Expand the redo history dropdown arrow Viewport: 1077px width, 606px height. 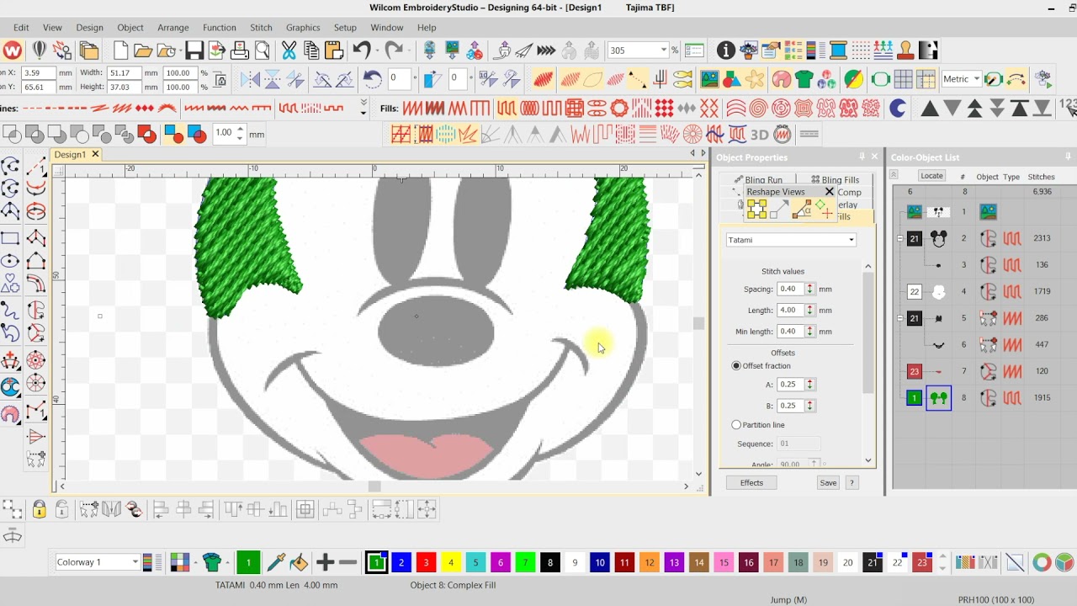point(408,50)
